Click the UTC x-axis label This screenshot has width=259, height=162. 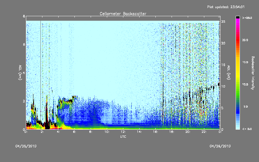pyautogui.click(x=123, y=136)
